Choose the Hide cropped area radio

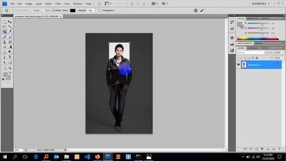(x=43, y=10)
